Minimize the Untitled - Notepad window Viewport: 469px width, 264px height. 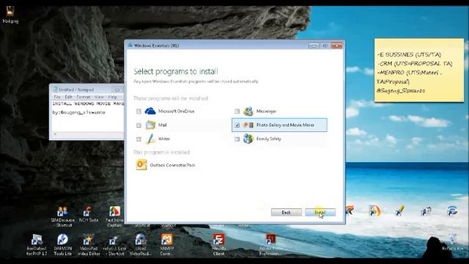point(117,89)
